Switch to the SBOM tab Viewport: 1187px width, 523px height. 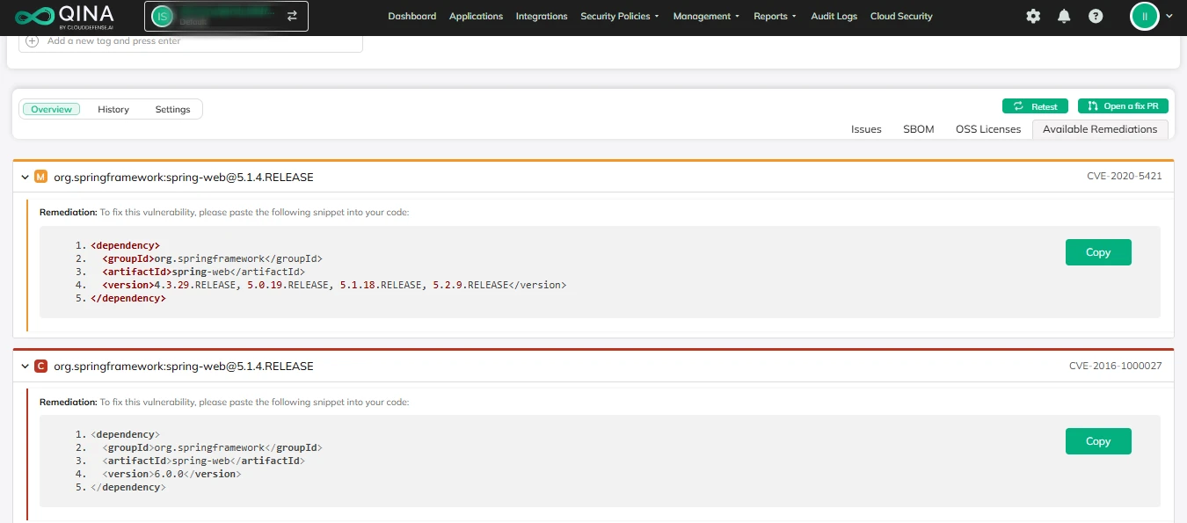click(x=918, y=129)
